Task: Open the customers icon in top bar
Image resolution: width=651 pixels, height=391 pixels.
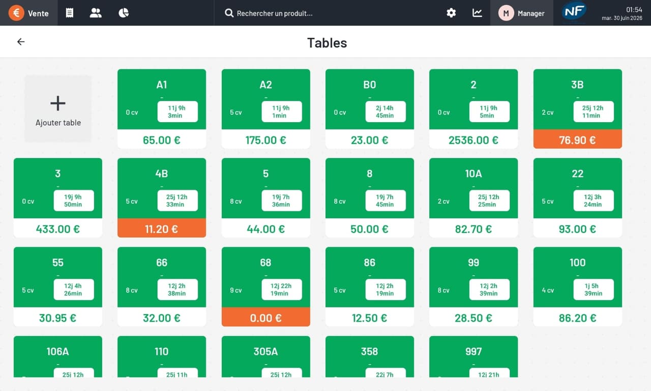Action: click(x=96, y=13)
